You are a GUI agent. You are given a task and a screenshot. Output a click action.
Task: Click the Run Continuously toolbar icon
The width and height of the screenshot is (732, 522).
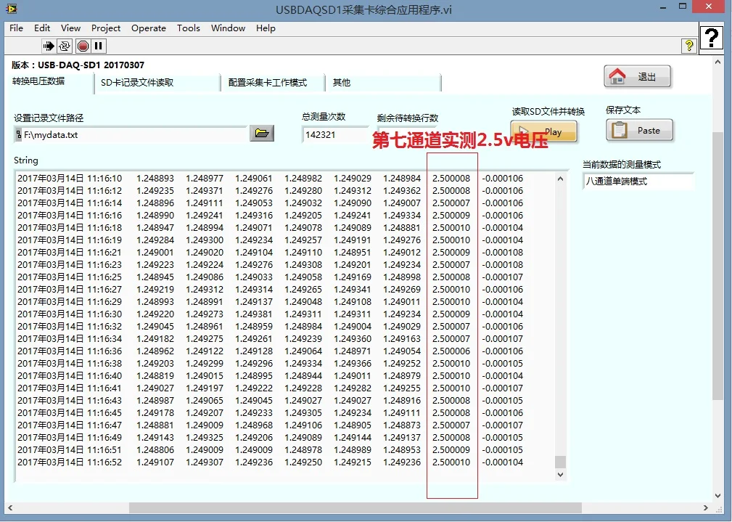pos(65,46)
